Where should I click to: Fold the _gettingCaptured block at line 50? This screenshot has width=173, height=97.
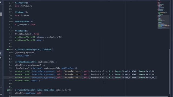click(x=13, y=53)
